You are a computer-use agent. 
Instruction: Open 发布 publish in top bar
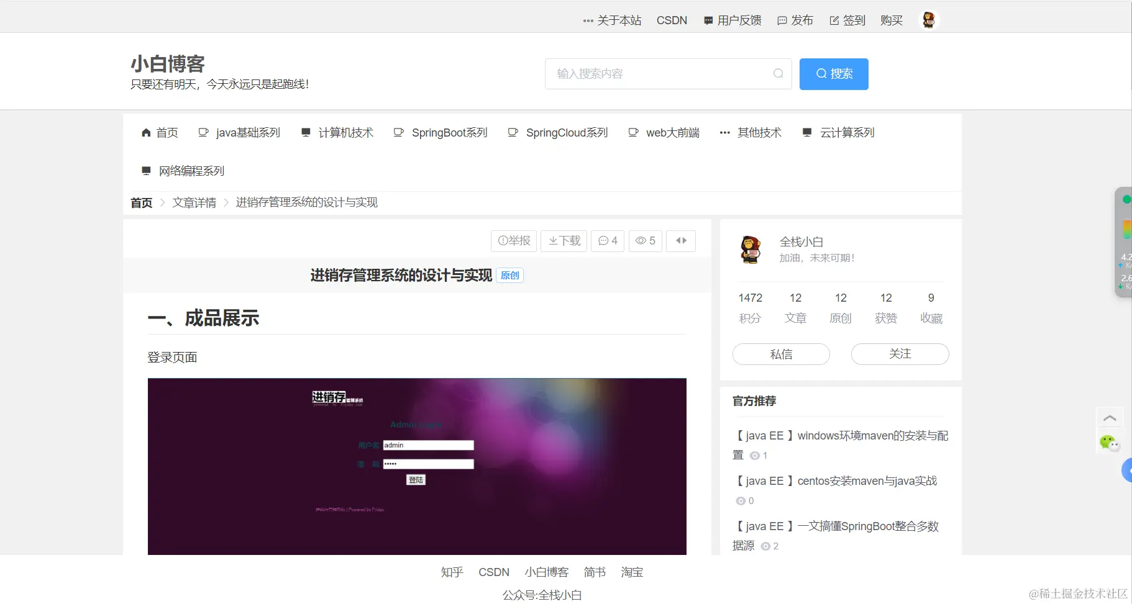pos(795,20)
